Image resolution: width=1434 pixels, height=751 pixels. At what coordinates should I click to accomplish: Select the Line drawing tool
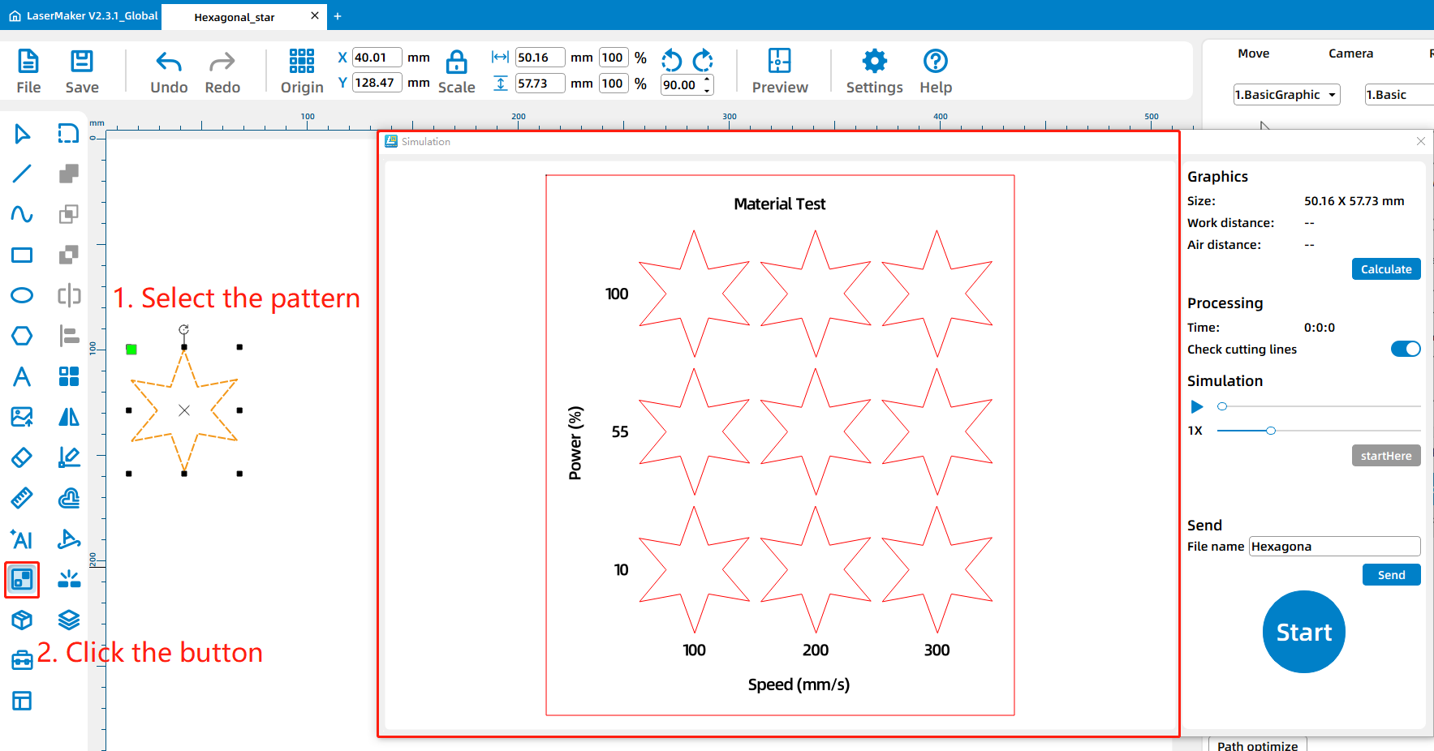22,174
